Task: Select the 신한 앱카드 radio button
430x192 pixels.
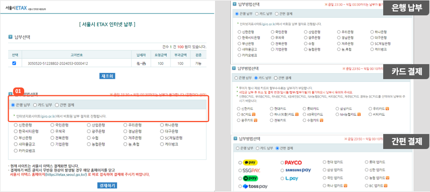Action: click(367, 170)
